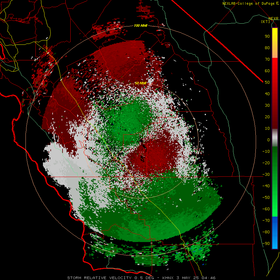This screenshot has height=280, width=280.
Task: Click the 50 NMI range ring label
Action: pyautogui.click(x=141, y=83)
